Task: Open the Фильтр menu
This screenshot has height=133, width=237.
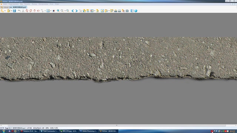Action: 34,4
